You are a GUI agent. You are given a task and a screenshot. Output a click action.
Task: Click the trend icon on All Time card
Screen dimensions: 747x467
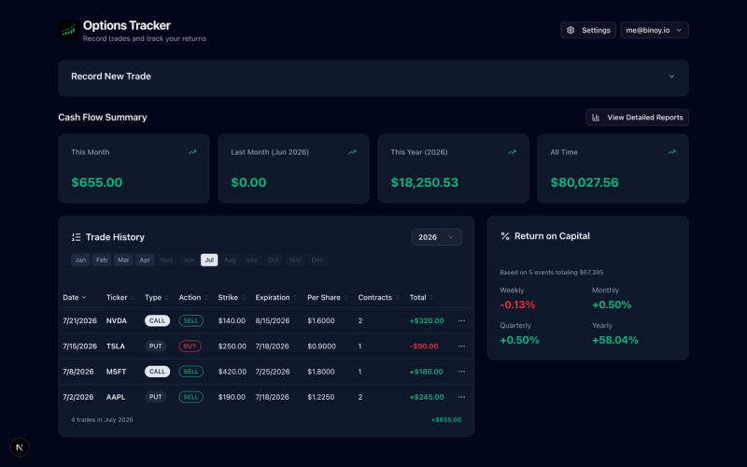point(671,152)
